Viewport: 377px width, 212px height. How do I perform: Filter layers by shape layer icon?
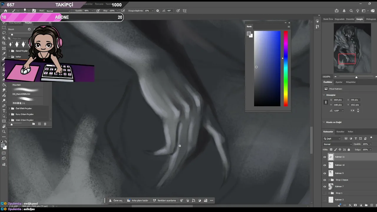361,138
